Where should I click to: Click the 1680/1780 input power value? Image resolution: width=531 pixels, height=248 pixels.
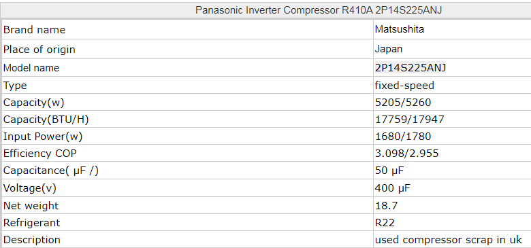(403, 136)
